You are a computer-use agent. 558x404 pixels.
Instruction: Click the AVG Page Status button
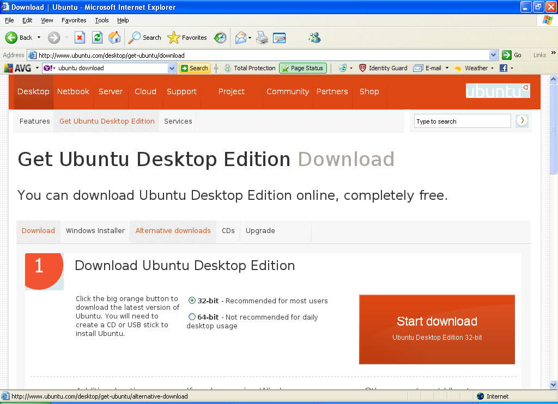coord(303,68)
